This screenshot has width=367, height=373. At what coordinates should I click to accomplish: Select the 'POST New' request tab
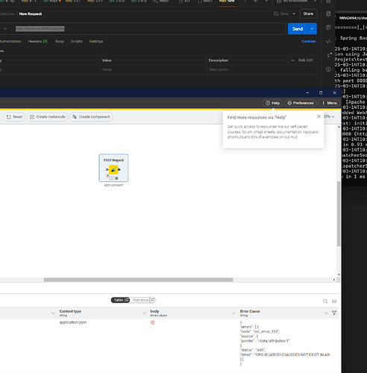[x=227, y=1]
